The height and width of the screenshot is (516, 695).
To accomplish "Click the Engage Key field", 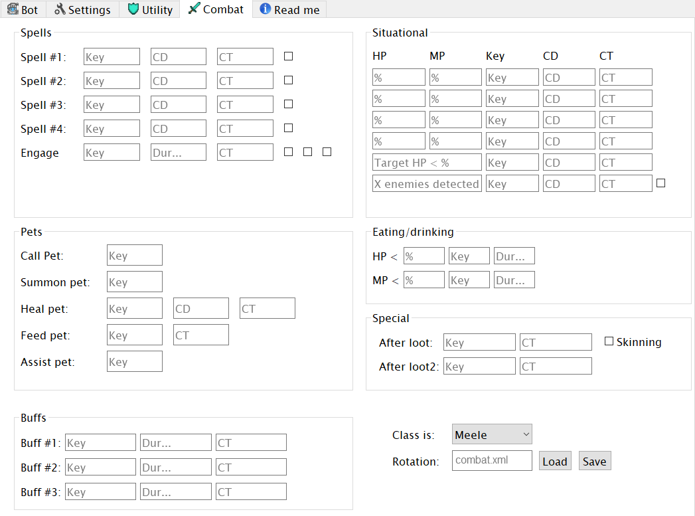I will 112,153.
